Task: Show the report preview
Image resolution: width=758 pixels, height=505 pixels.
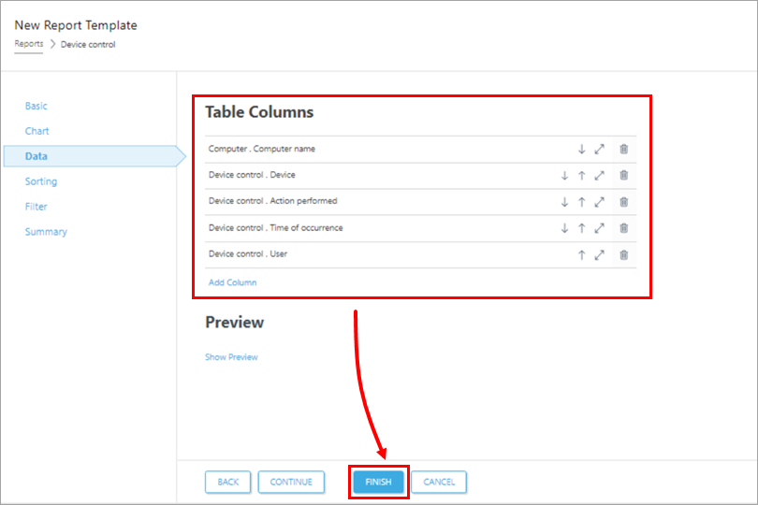Action: tap(231, 357)
